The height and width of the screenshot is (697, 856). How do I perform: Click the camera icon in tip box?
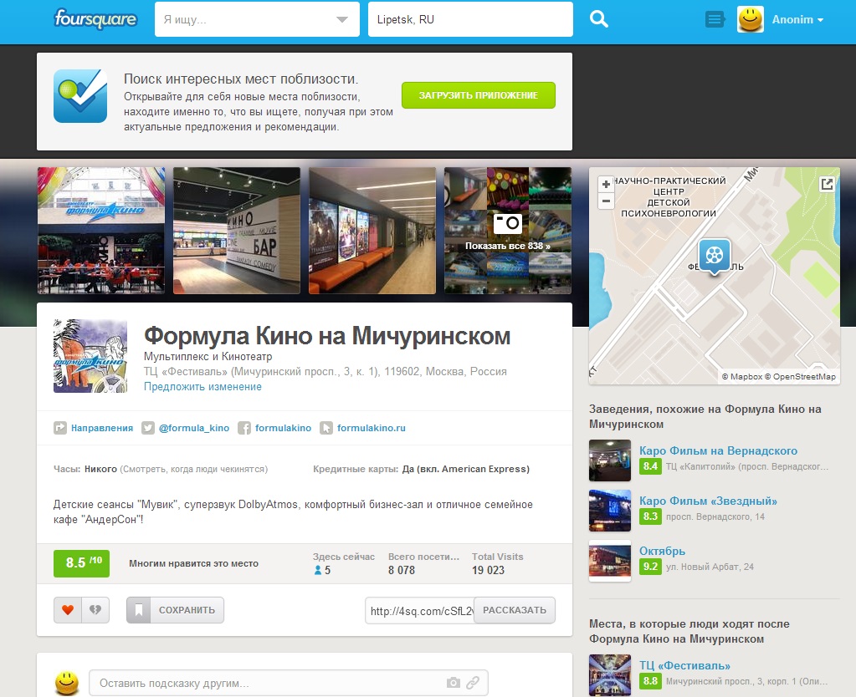(x=454, y=683)
